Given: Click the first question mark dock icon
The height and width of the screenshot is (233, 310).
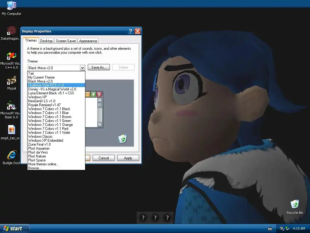Looking at the screenshot, I should pyautogui.click(x=143, y=218).
